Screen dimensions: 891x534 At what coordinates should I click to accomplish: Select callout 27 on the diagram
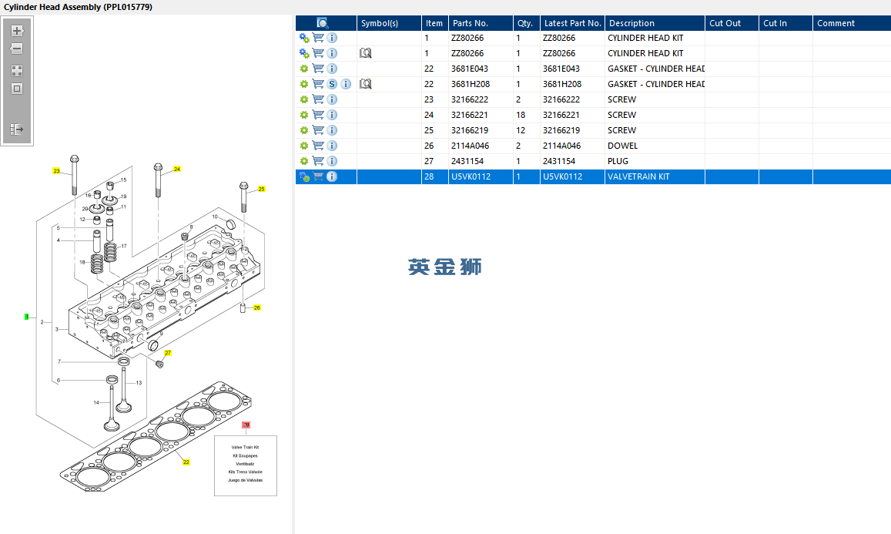coord(168,353)
